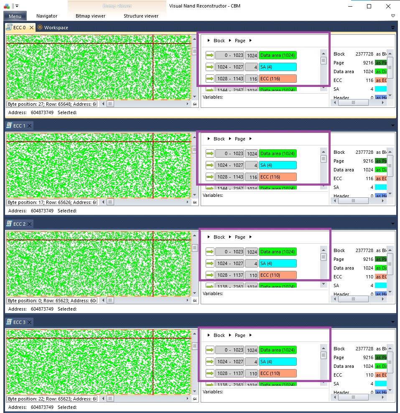Click the dump bitmap view in ECC 0
Image resolution: width=400 pixels, height=413 pixels.
pyautogui.click(x=99, y=67)
